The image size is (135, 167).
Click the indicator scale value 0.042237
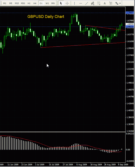click(x=130, y=134)
